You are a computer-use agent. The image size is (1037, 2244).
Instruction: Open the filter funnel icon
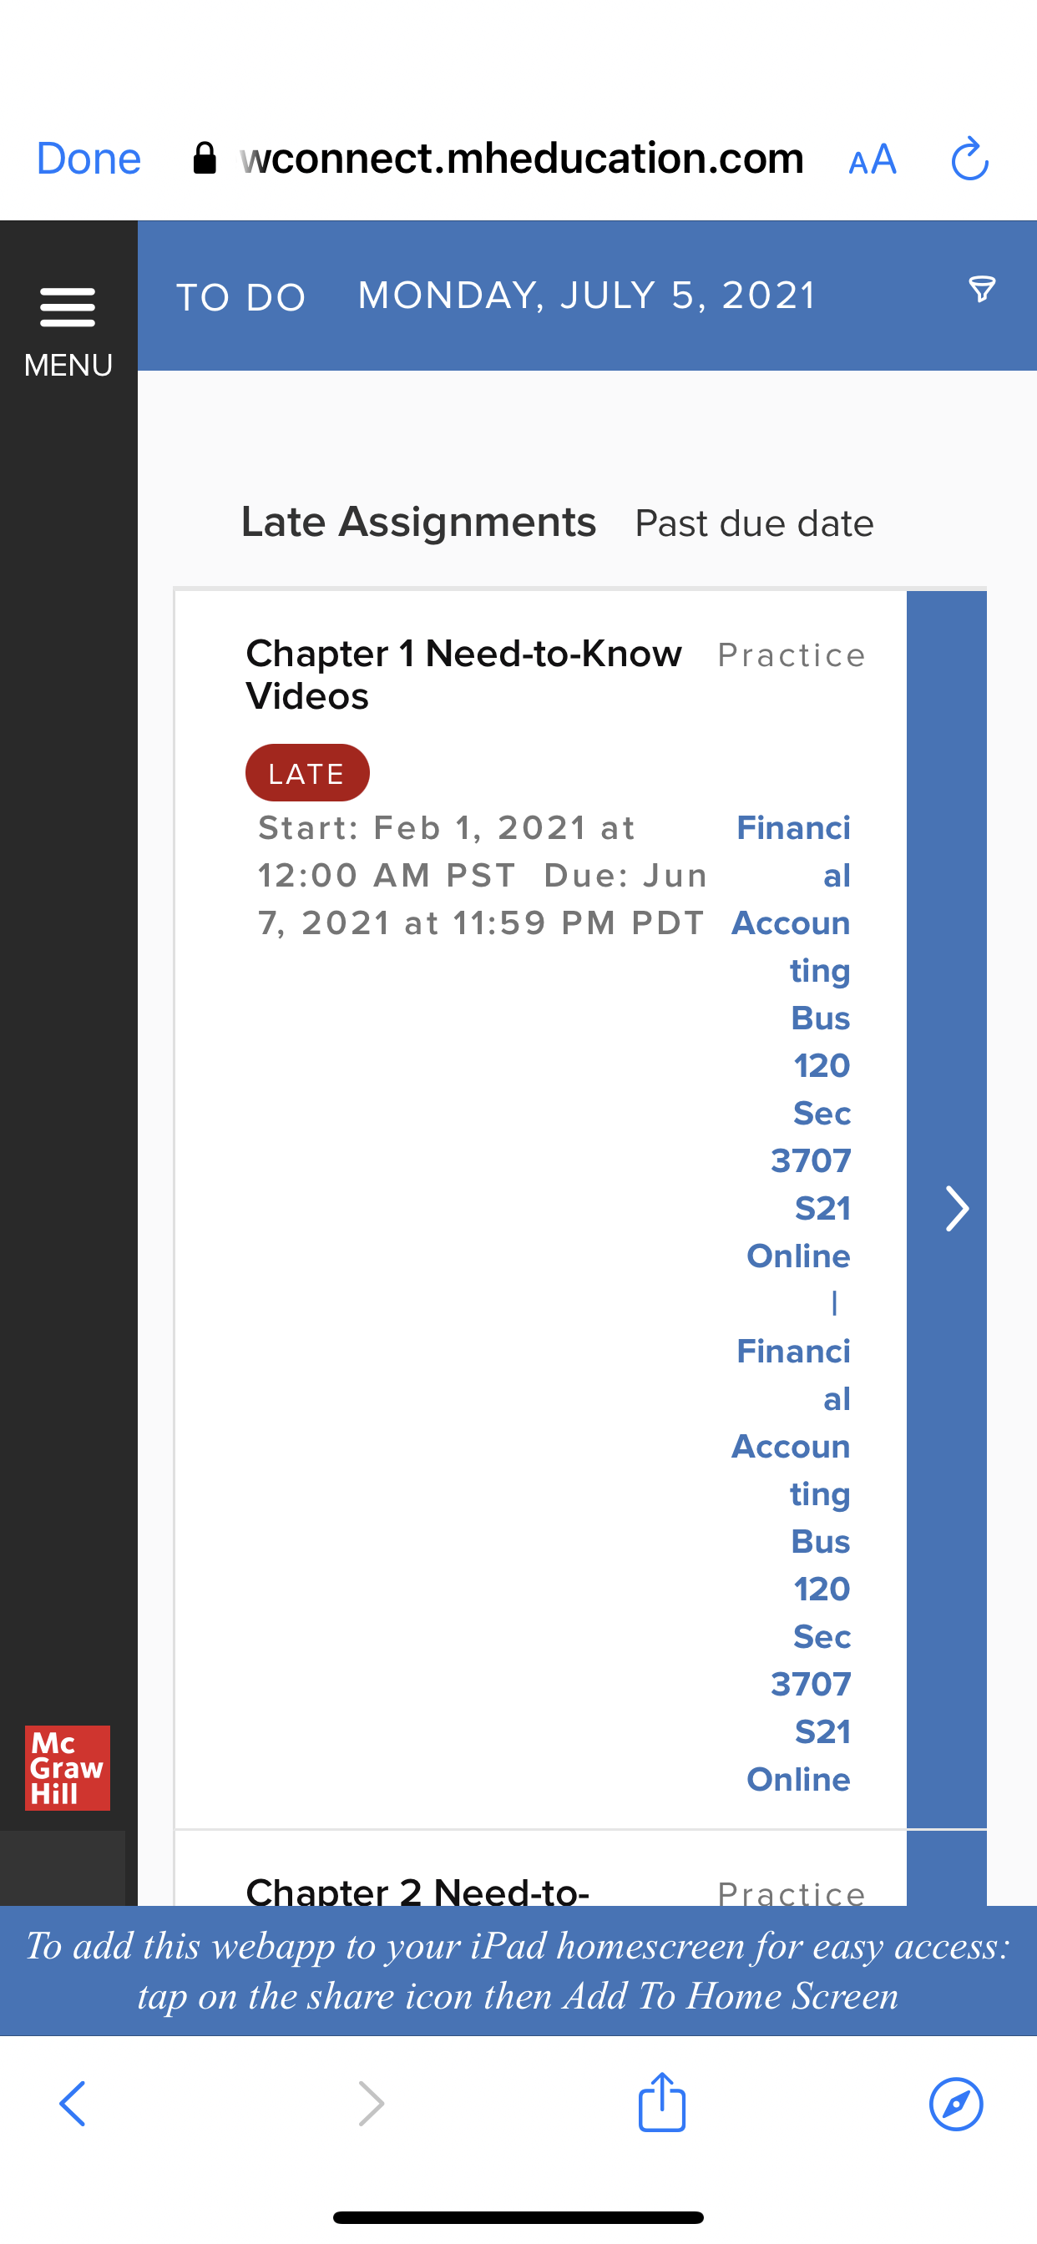pyautogui.click(x=982, y=289)
